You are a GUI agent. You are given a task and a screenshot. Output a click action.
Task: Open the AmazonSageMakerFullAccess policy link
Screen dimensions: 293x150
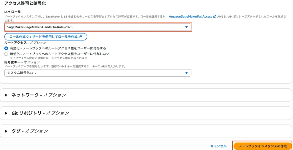191,17
